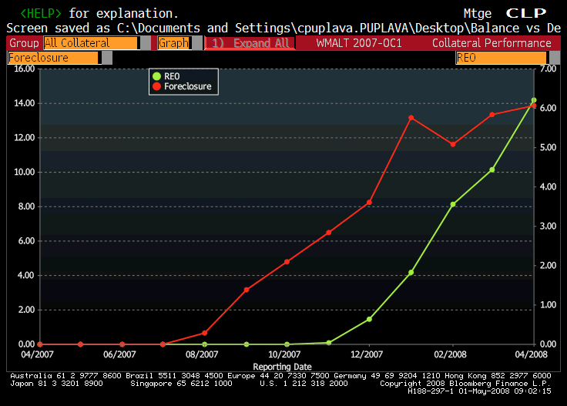
Task: Toggle Foreclosure series via its legend label
Action: click(x=187, y=86)
